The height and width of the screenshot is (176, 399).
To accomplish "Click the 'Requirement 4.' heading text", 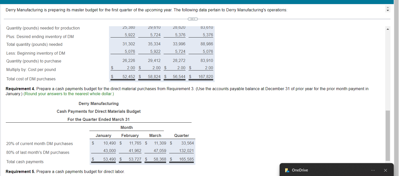I will [x=20, y=89].
